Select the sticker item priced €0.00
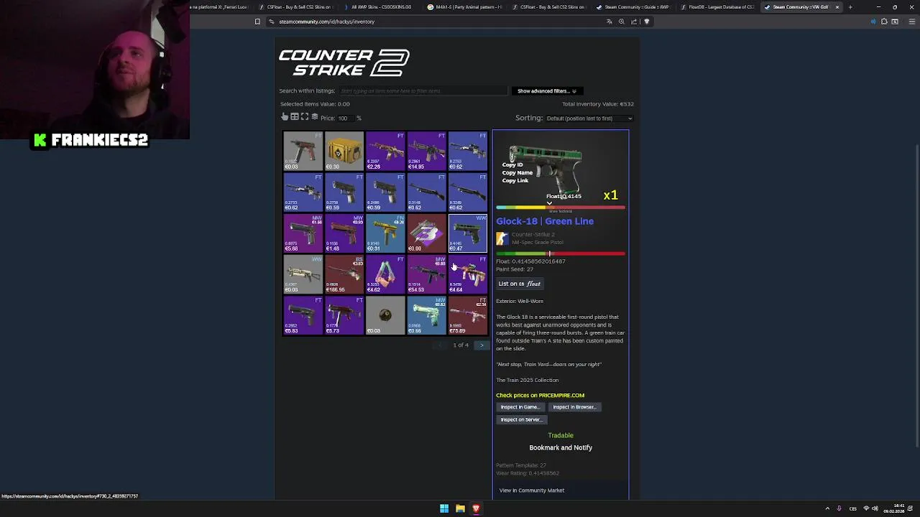This screenshot has width=920, height=517. [426, 233]
